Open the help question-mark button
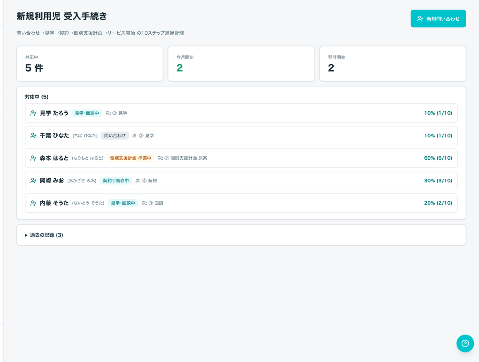 click(465, 343)
